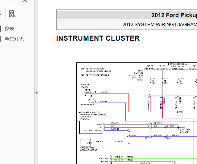Click the IGNITION SWITCH label in the diagram
Screen dimensions: 197x164
[85, 86]
